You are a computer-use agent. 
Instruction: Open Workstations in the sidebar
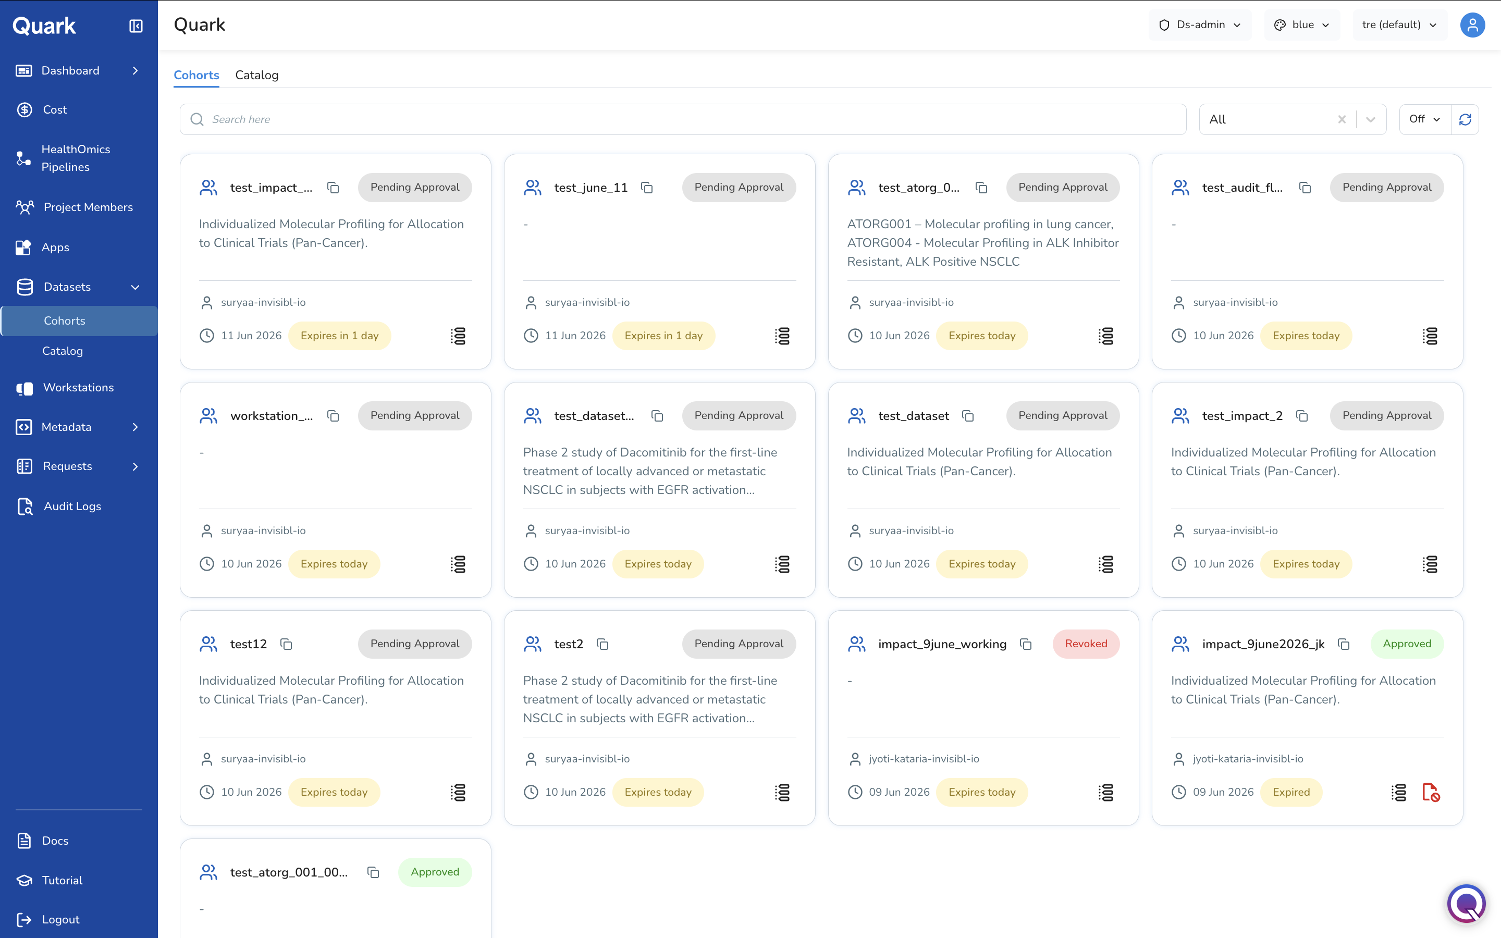click(x=79, y=388)
